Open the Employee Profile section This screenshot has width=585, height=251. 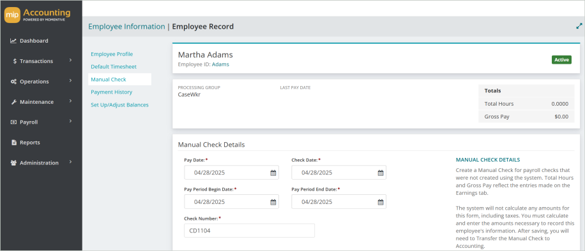pos(112,54)
